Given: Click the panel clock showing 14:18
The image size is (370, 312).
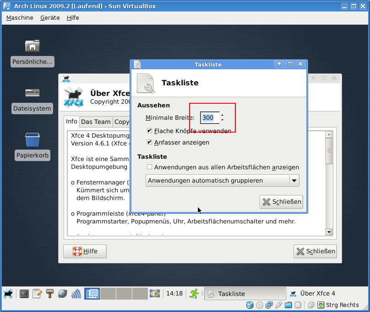Looking at the screenshot, I should point(174,294).
